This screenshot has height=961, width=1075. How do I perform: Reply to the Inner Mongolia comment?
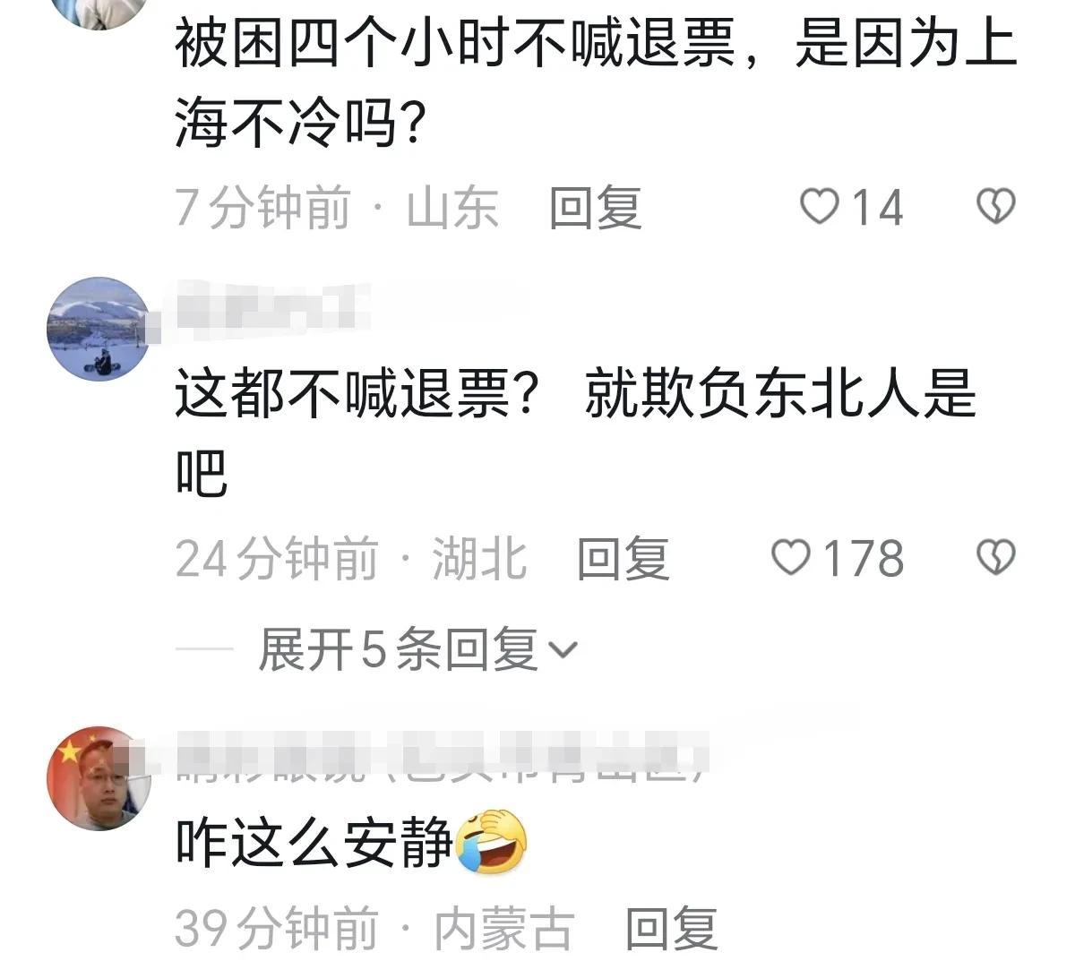(x=672, y=930)
